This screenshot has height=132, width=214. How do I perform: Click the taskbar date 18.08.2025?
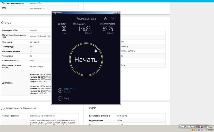point(209,130)
